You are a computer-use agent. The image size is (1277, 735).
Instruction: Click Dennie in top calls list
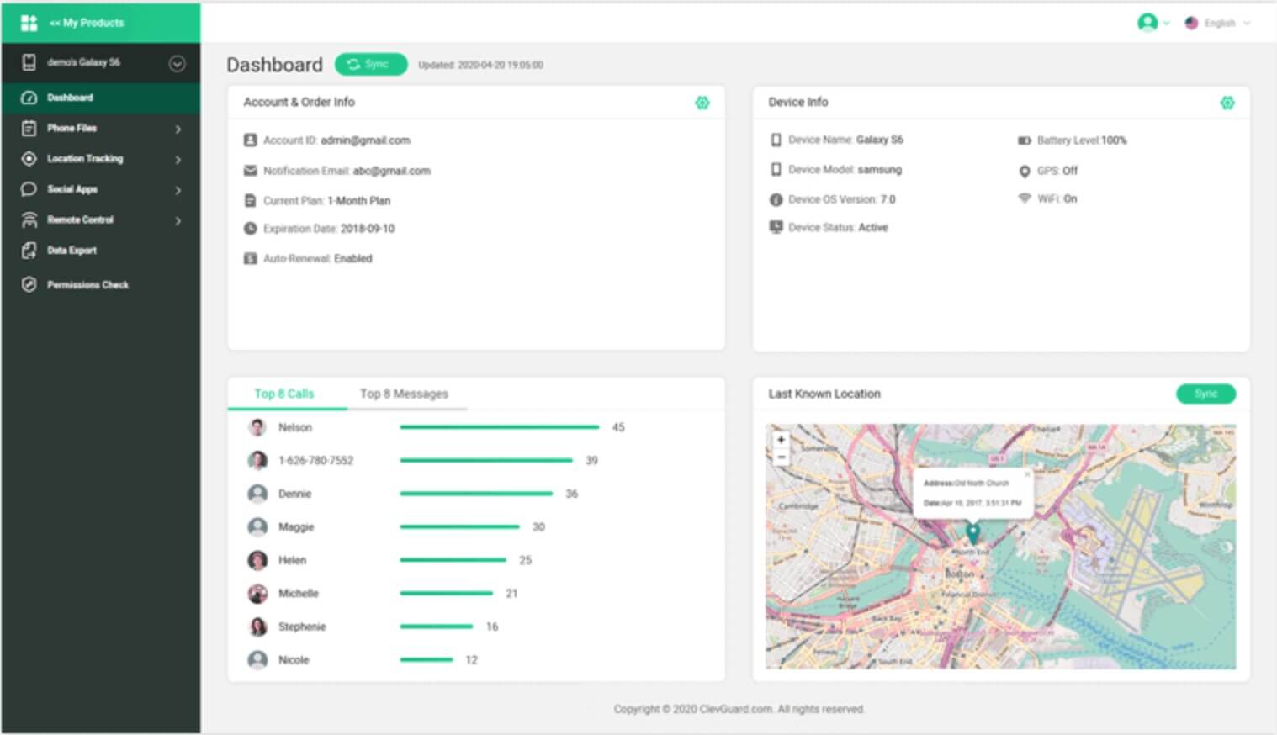point(295,494)
